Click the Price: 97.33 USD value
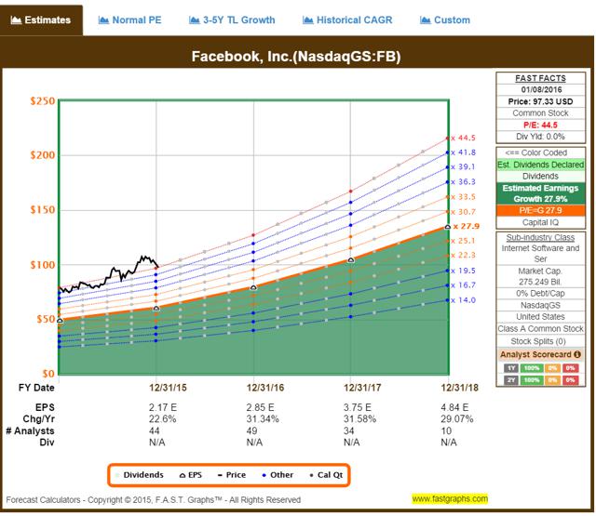 [x=540, y=101]
